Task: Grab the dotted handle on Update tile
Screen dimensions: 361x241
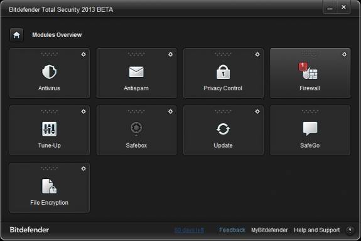Action: coord(223,111)
